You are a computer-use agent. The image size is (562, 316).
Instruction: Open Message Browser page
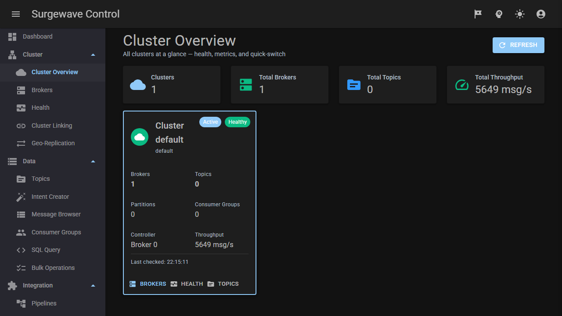click(53, 215)
